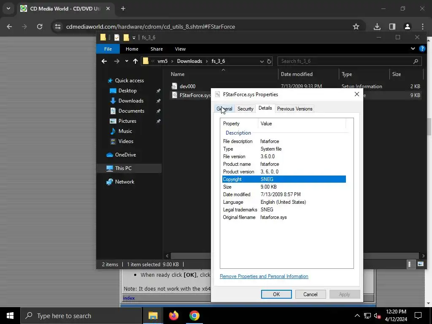Click the Chrome address bar URL
The height and width of the screenshot is (324, 432).
click(x=151, y=27)
